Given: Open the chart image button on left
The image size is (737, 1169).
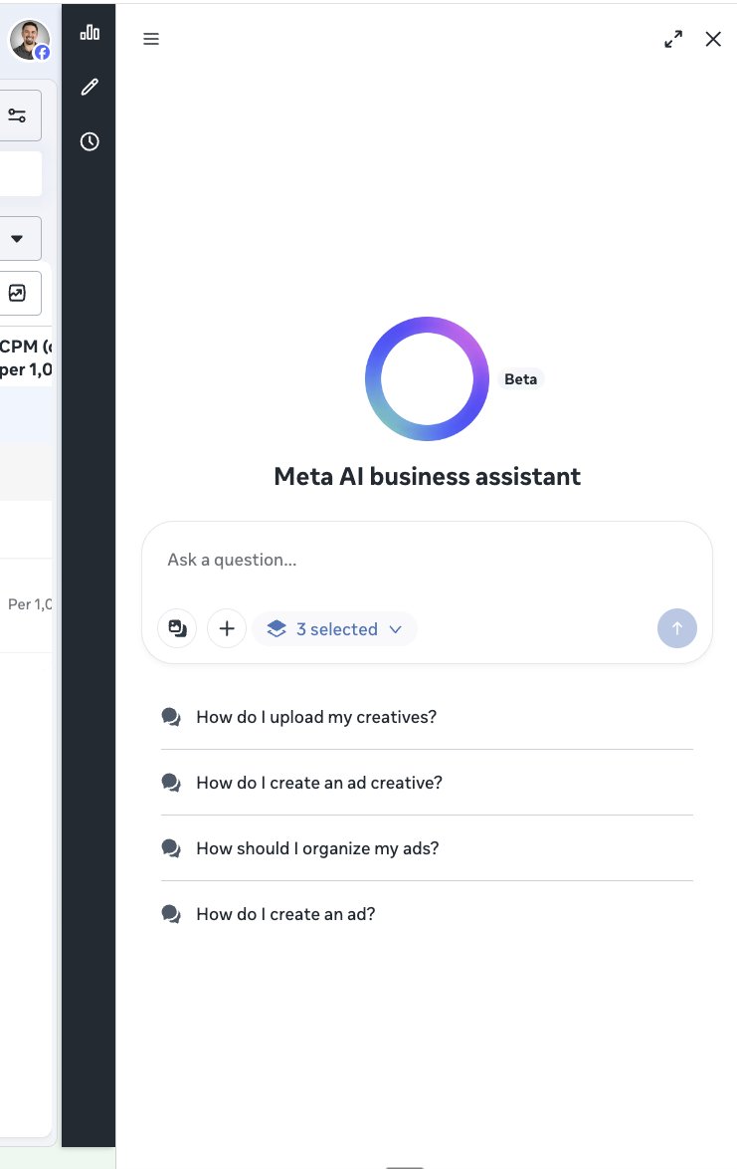Looking at the screenshot, I should tap(17, 293).
